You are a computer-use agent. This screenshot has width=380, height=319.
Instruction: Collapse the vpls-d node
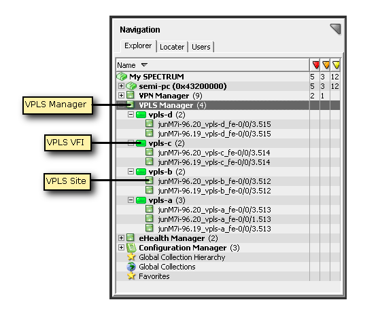click(131, 114)
